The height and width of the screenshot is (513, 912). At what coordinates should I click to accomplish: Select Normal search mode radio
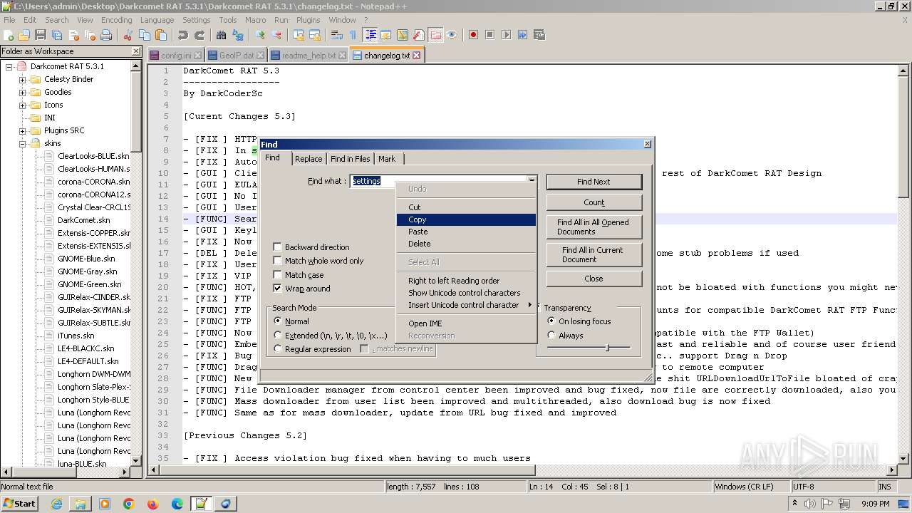tap(278, 321)
